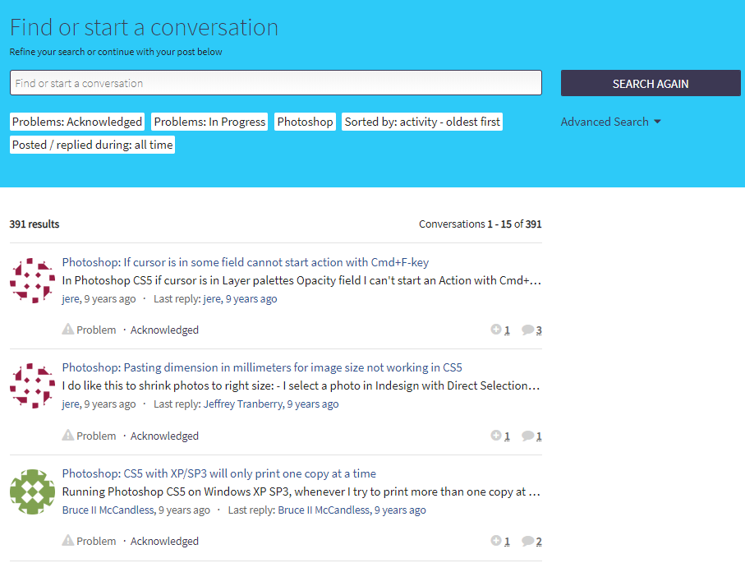Open jere's avatar on the Cmd+F-key post

[x=33, y=280]
